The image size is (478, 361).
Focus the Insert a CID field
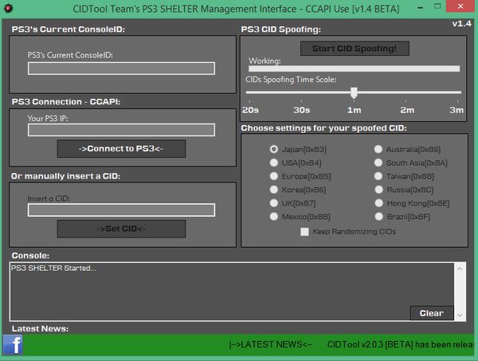click(121, 210)
